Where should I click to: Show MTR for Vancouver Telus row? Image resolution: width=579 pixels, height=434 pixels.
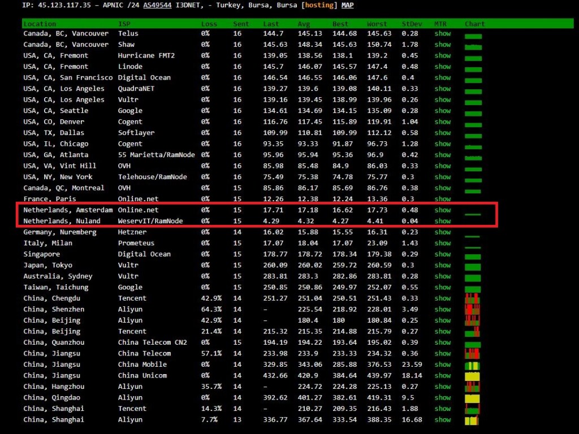pyautogui.click(x=442, y=33)
